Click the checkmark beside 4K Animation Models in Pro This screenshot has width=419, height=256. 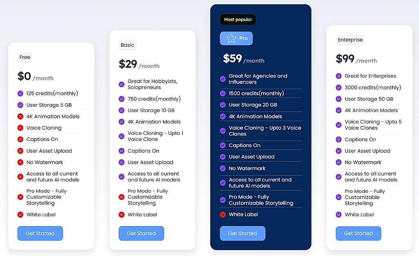222,116
